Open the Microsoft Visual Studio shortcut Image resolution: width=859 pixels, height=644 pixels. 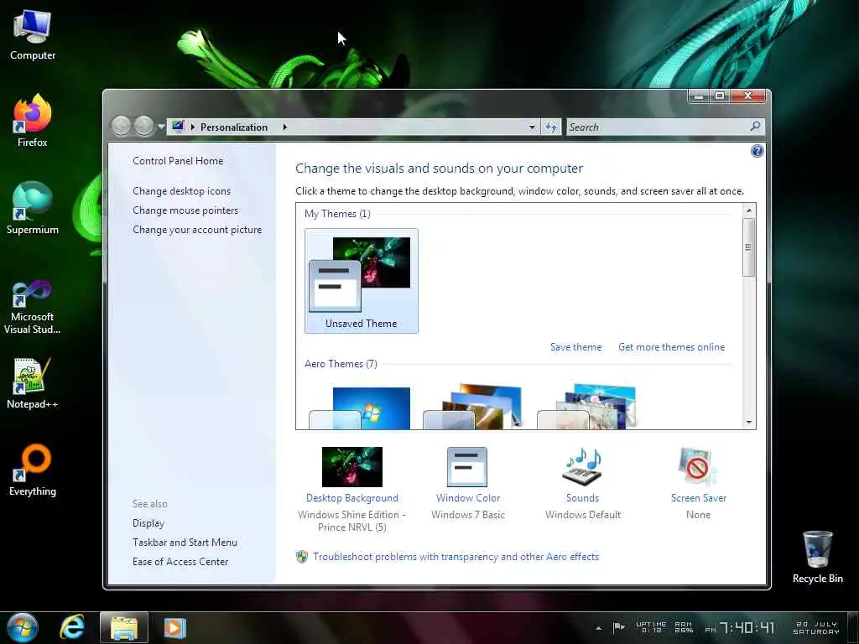[33, 307]
